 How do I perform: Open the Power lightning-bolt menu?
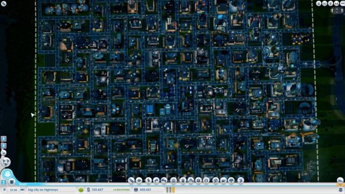[x=149, y=181]
